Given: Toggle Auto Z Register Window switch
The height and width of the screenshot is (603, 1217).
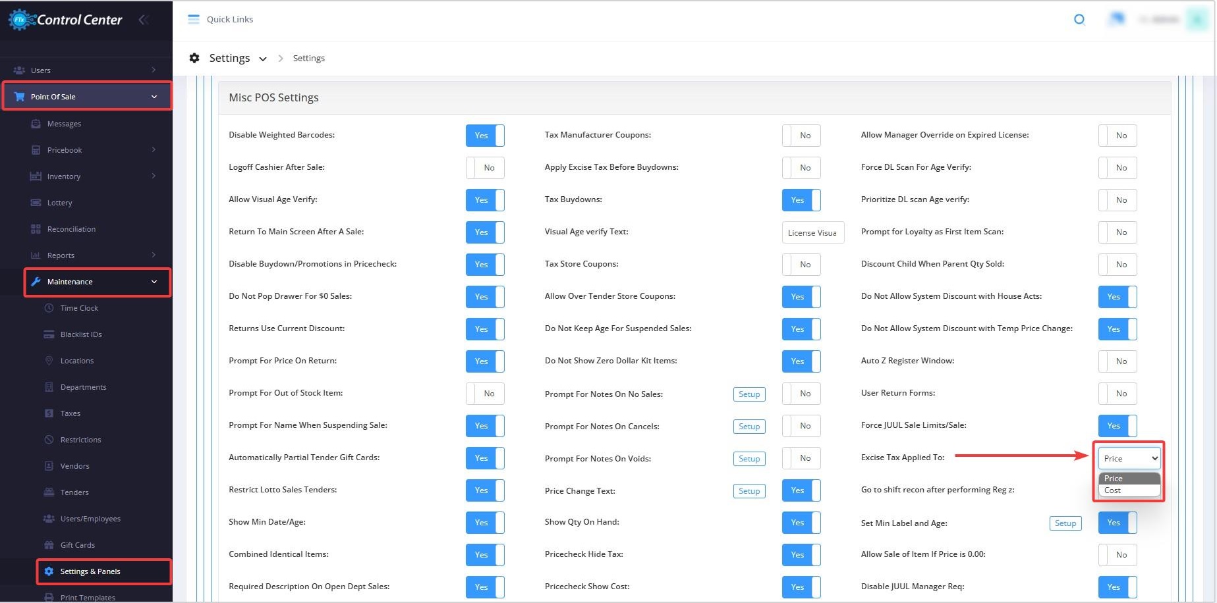Looking at the screenshot, I should [1118, 361].
